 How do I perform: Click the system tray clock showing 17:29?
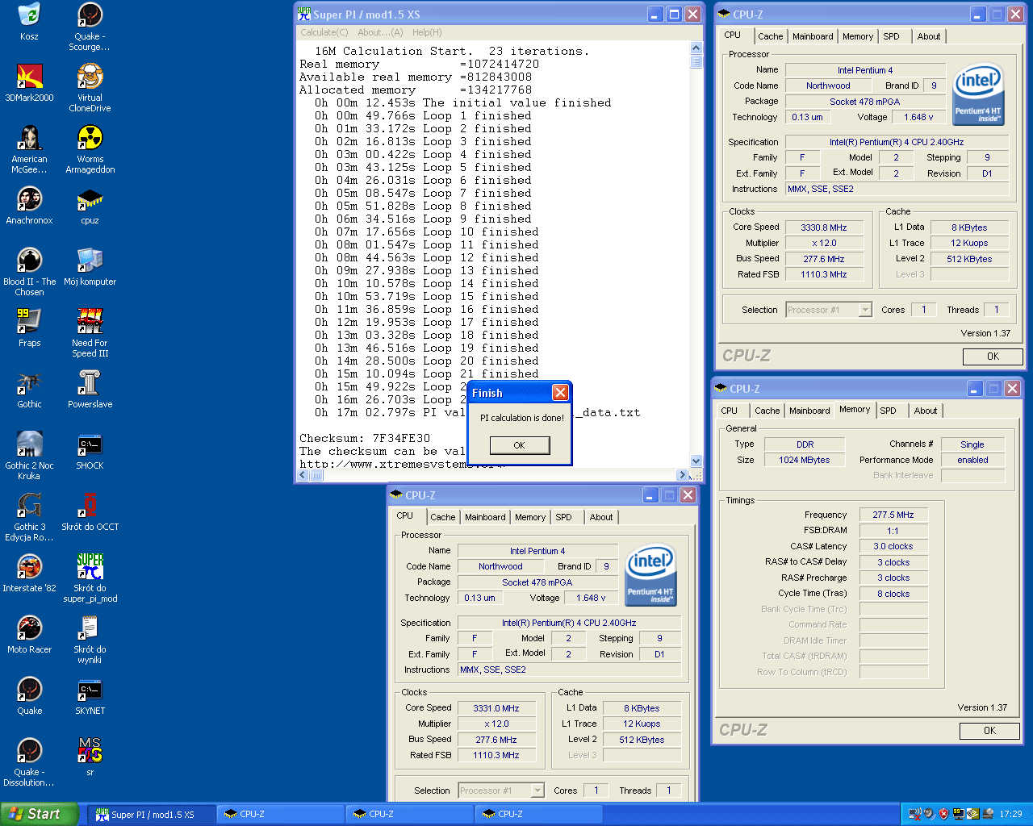tap(1010, 814)
